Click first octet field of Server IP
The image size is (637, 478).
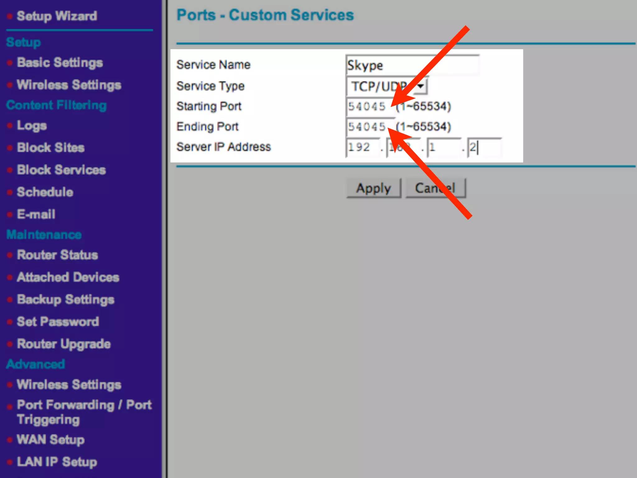point(362,147)
